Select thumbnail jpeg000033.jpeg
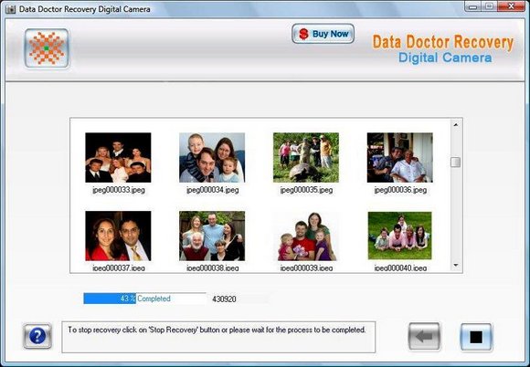This screenshot has height=367, width=530. pos(118,158)
